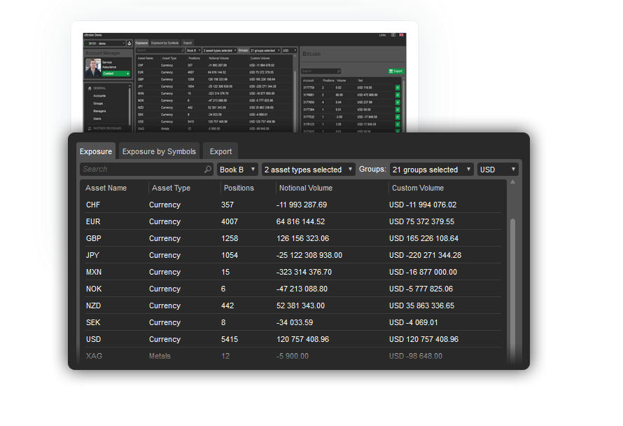Click the magnifier icon in the Bitcoin panel search box
The image size is (623, 426).
pyautogui.click(x=339, y=71)
